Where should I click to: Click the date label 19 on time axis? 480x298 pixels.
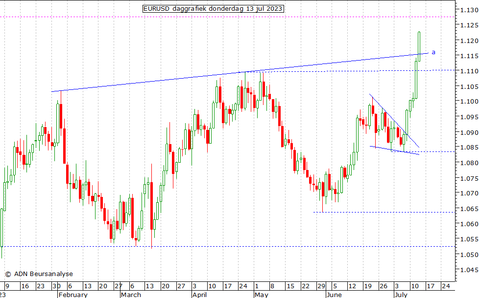pyautogui.click(x=368, y=286)
